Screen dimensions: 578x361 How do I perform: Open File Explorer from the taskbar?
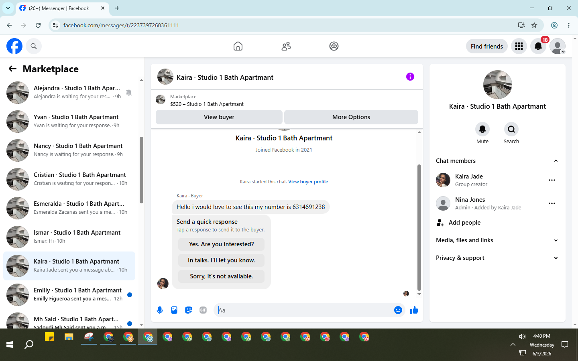coord(69,337)
